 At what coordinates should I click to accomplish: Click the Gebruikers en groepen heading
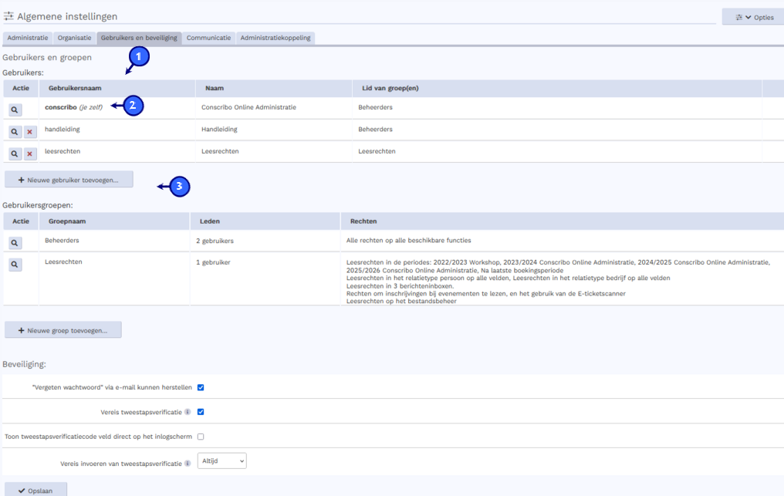point(47,58)
